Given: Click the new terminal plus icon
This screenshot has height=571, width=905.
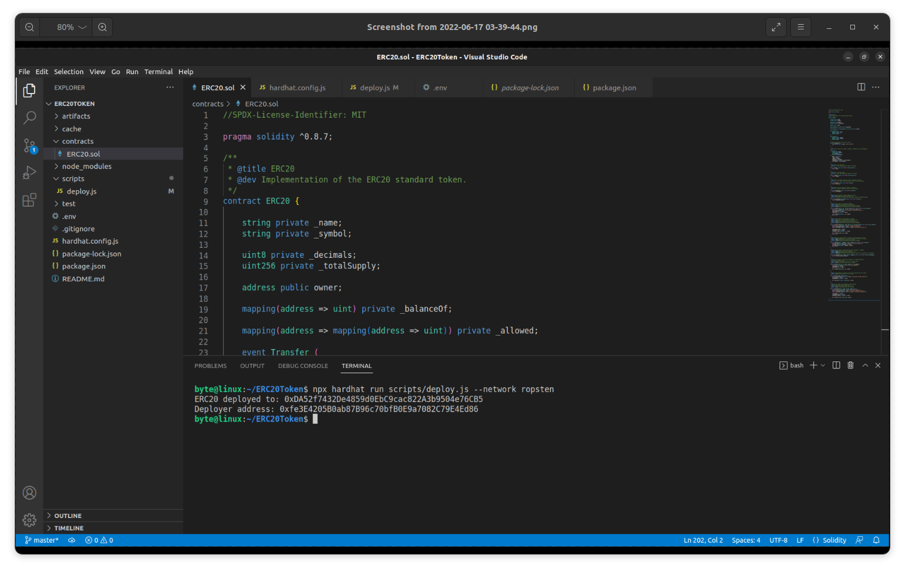Looking at the screenshot, I should pos(813,366).
